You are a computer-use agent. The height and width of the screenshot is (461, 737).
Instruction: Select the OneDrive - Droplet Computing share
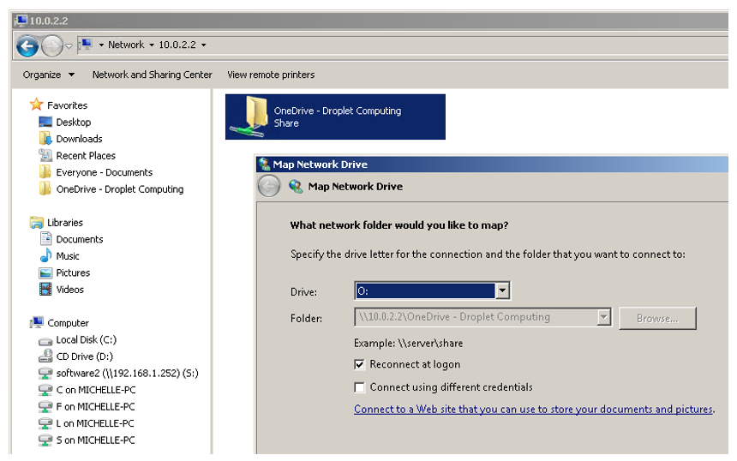pyautogui.click(x=335, y=117)
